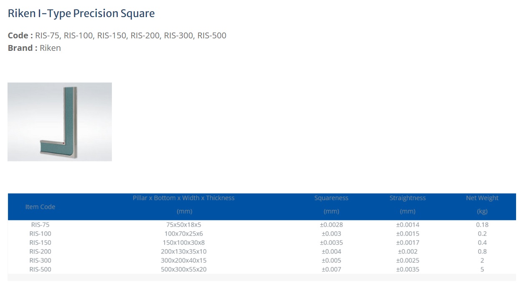The height and width of the screenshot is (293, 519).
Task: Click the 0.18 net weight value
Action: click(x=482, y=225)
